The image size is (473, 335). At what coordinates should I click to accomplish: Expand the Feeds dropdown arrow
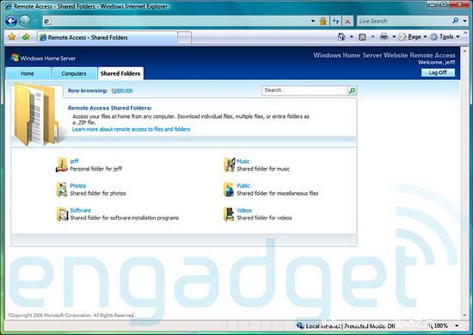[372, 37]
